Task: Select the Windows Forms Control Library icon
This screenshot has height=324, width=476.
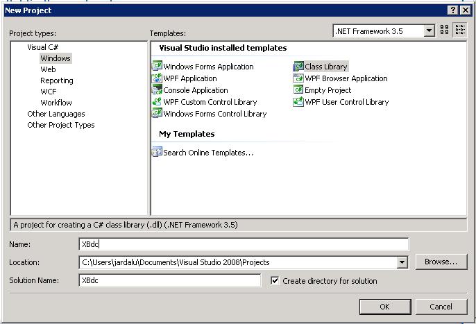Action: (157, 113)
